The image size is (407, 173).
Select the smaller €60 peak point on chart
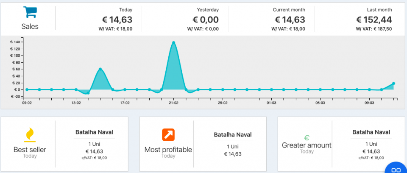[100, 69]
